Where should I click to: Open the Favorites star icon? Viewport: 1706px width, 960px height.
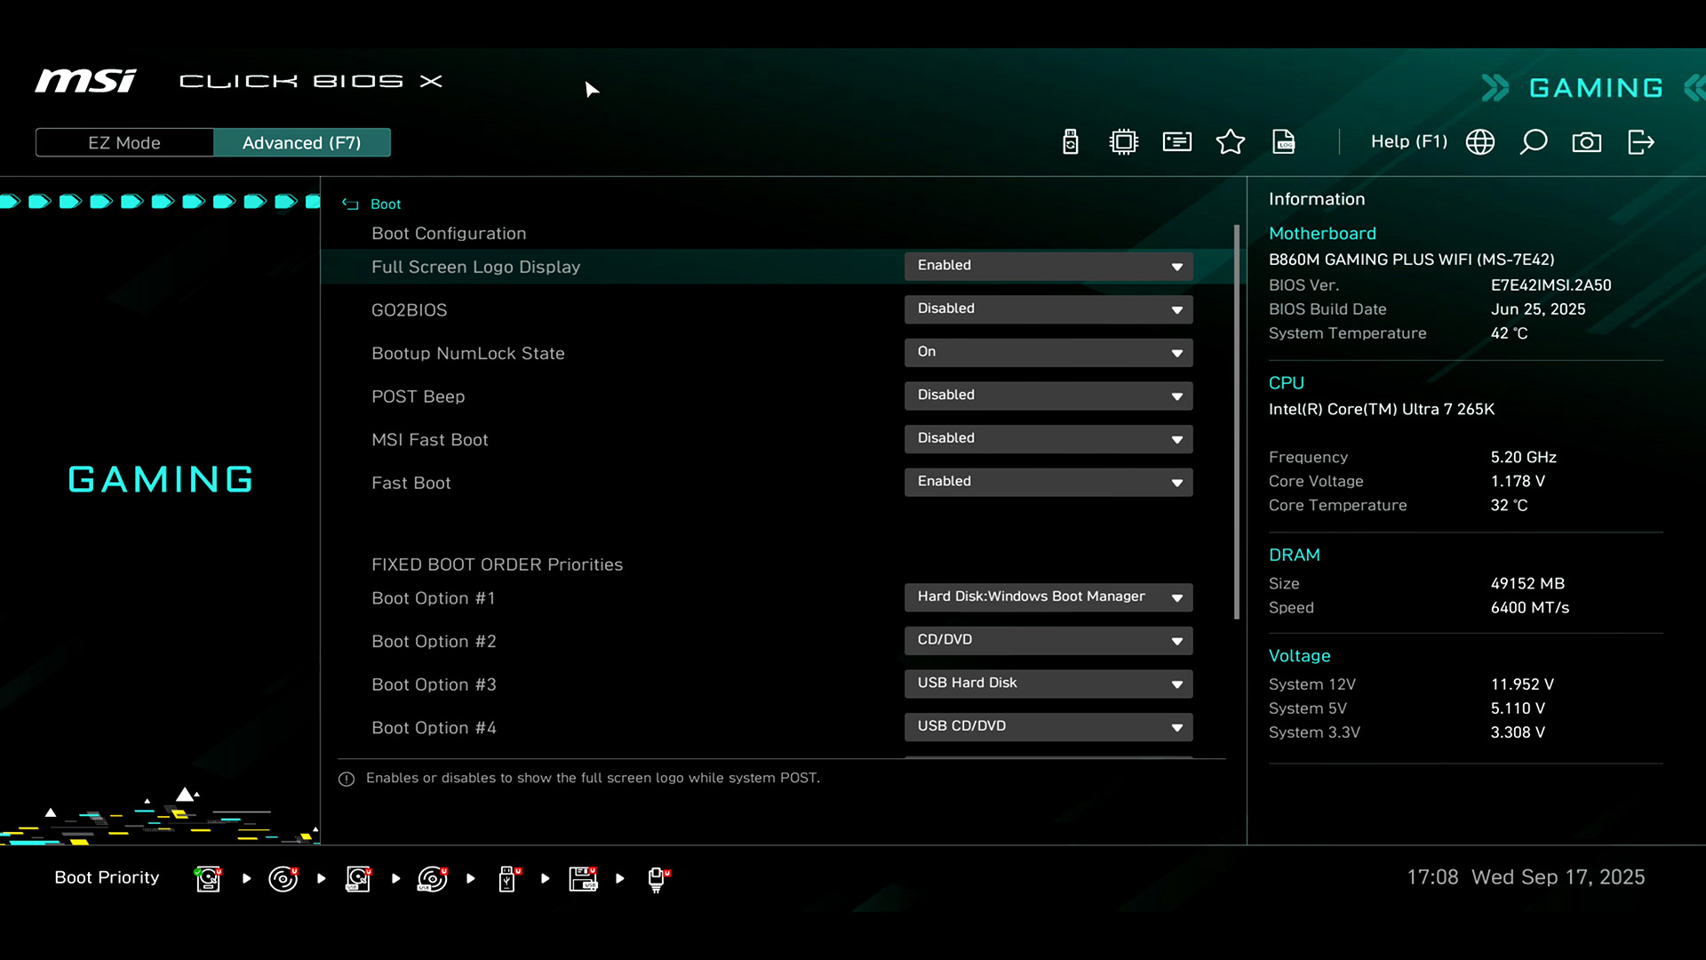pyautogui.click(x=1231, y=142)
